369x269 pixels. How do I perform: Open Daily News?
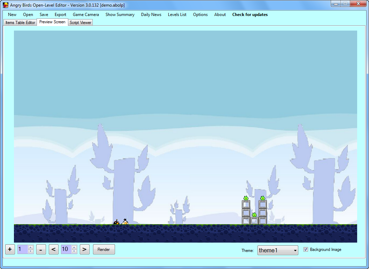click(x=151, y=15)
